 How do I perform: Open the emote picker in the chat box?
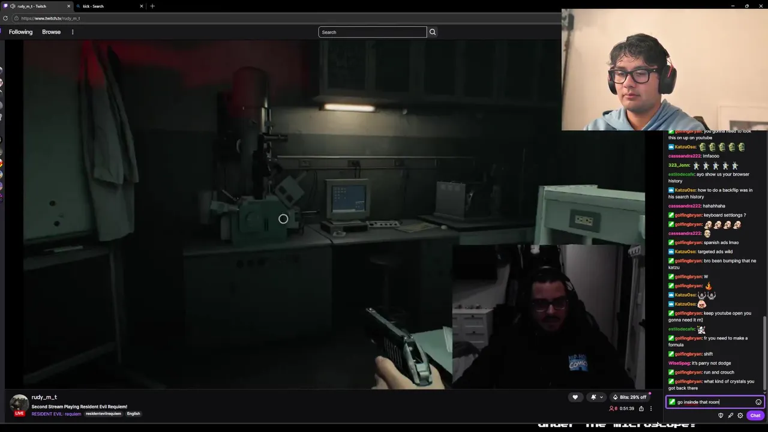point(758,402)
